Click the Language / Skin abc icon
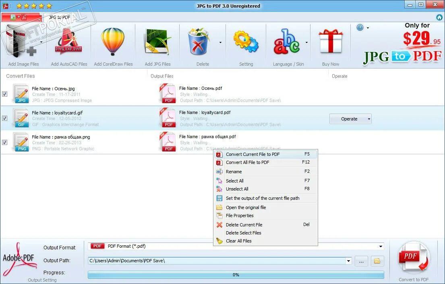This screenshot has width=445, height=284. 286,42
